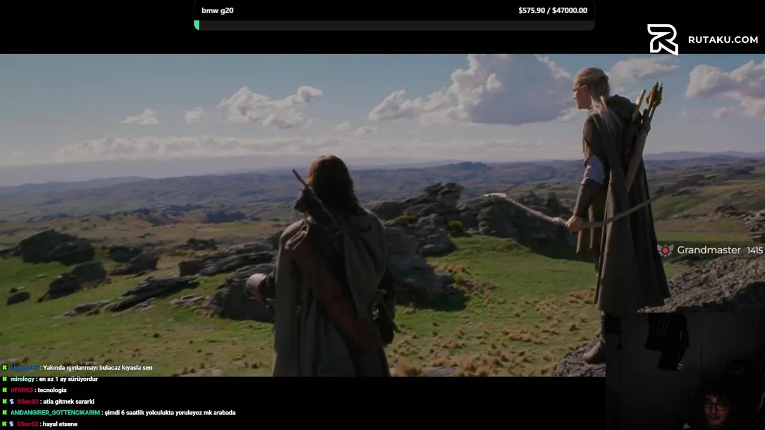Click message about '6 saatlik yolculukta'
765x430 pixels.
tap(170, 413)
